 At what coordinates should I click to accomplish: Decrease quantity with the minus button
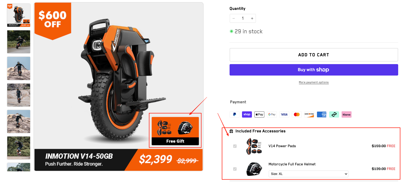[x=234, y=18]
